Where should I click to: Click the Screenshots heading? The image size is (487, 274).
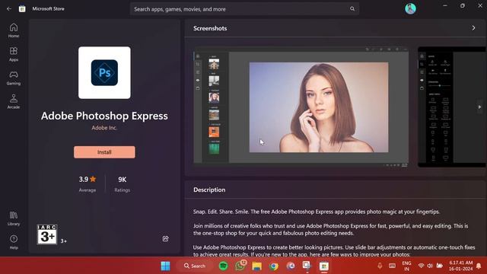pyautogui.click(x=210, y=28)
